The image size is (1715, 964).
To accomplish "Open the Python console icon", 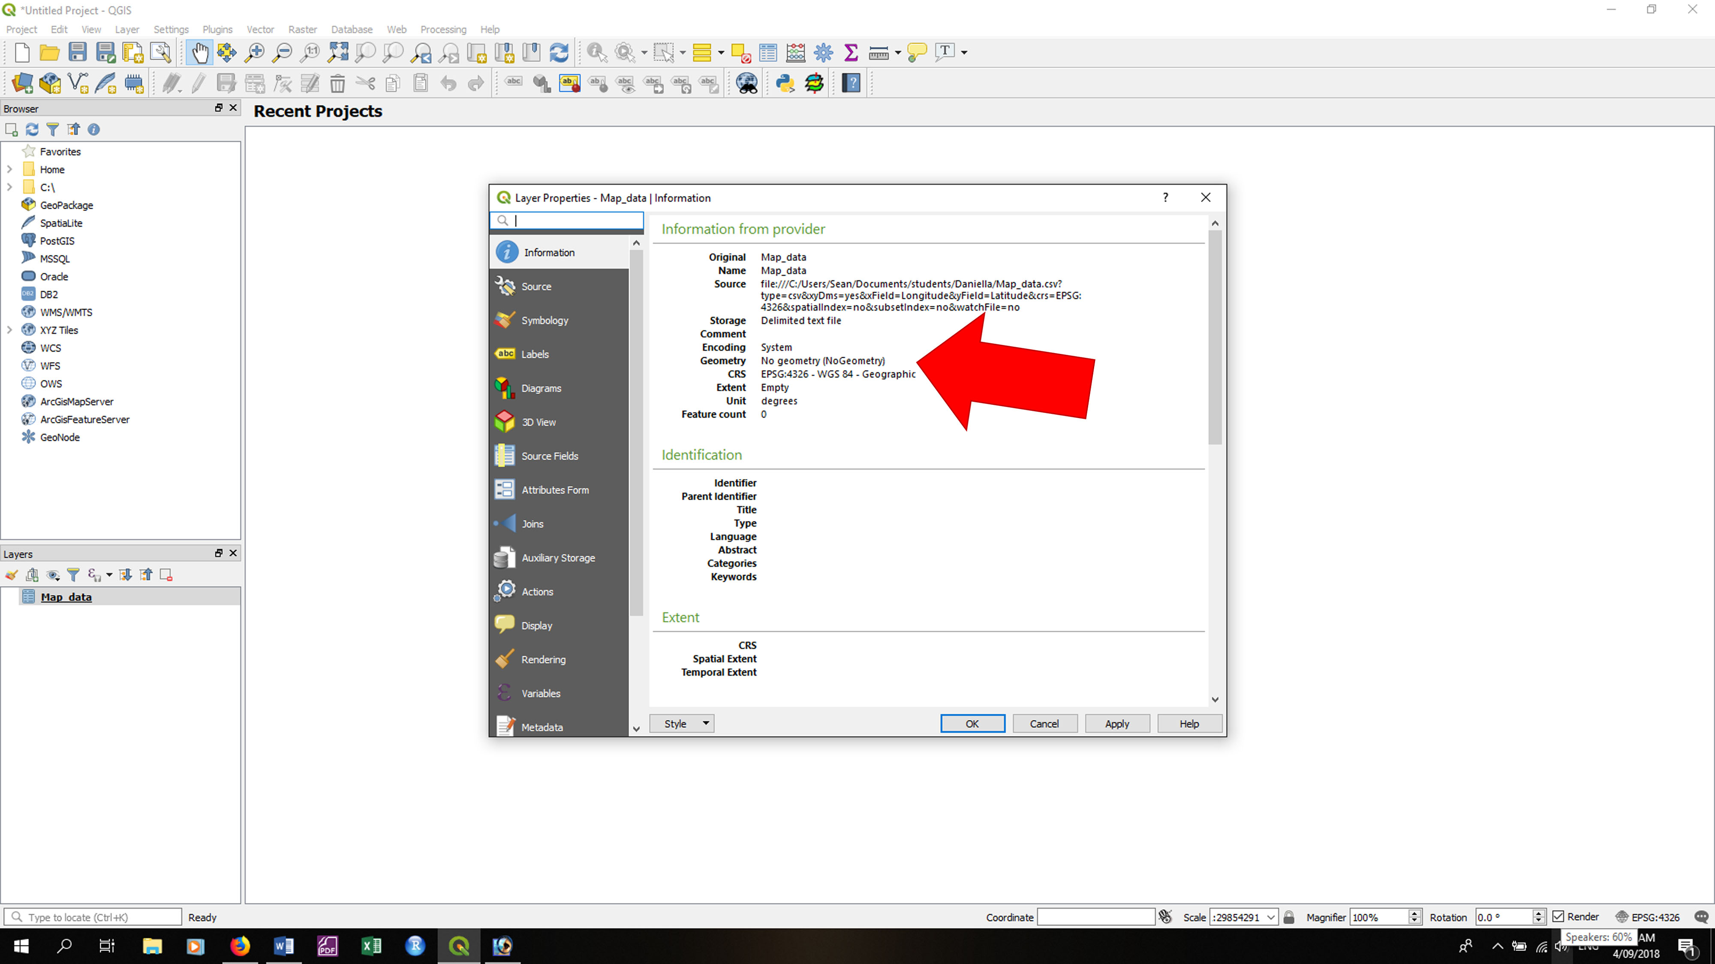I will 785,83.
